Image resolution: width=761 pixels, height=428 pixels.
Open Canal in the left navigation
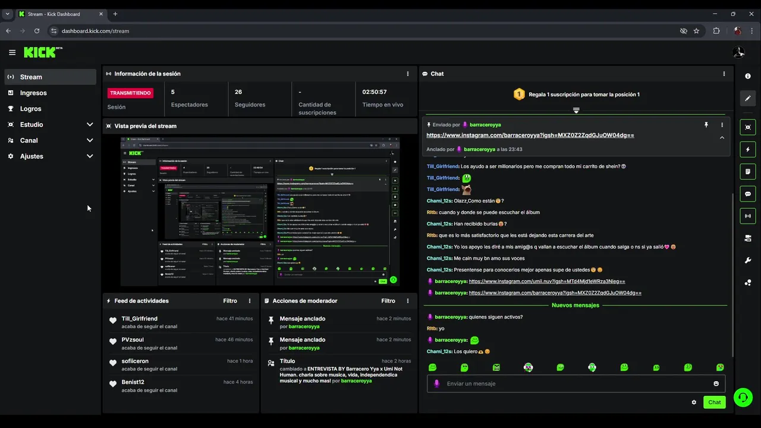(x=29, y=140)
